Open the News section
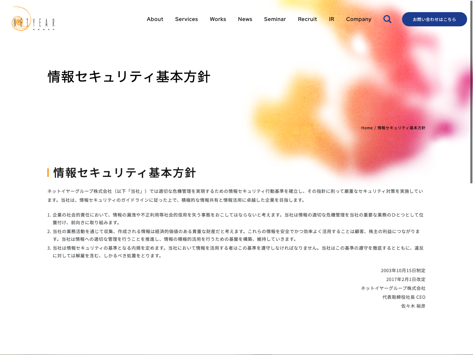Image resolution: width=473 pixels, height=355 pixels. click(245, 19)
